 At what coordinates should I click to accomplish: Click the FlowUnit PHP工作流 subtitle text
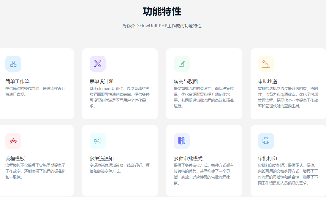click(x=162, y=26)
